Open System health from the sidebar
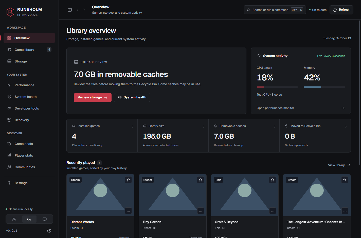The width and height of the screenshot is (361, 238). point(29,97)
